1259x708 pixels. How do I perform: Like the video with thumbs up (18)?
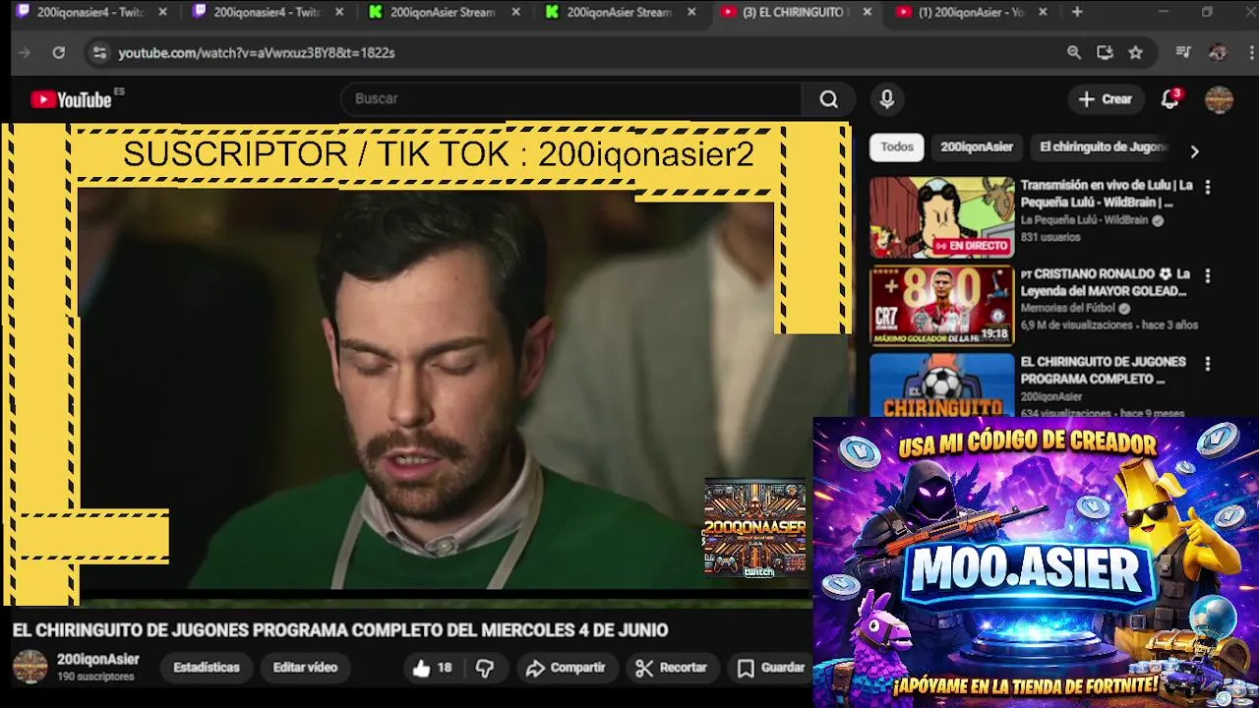coord(433,668)
